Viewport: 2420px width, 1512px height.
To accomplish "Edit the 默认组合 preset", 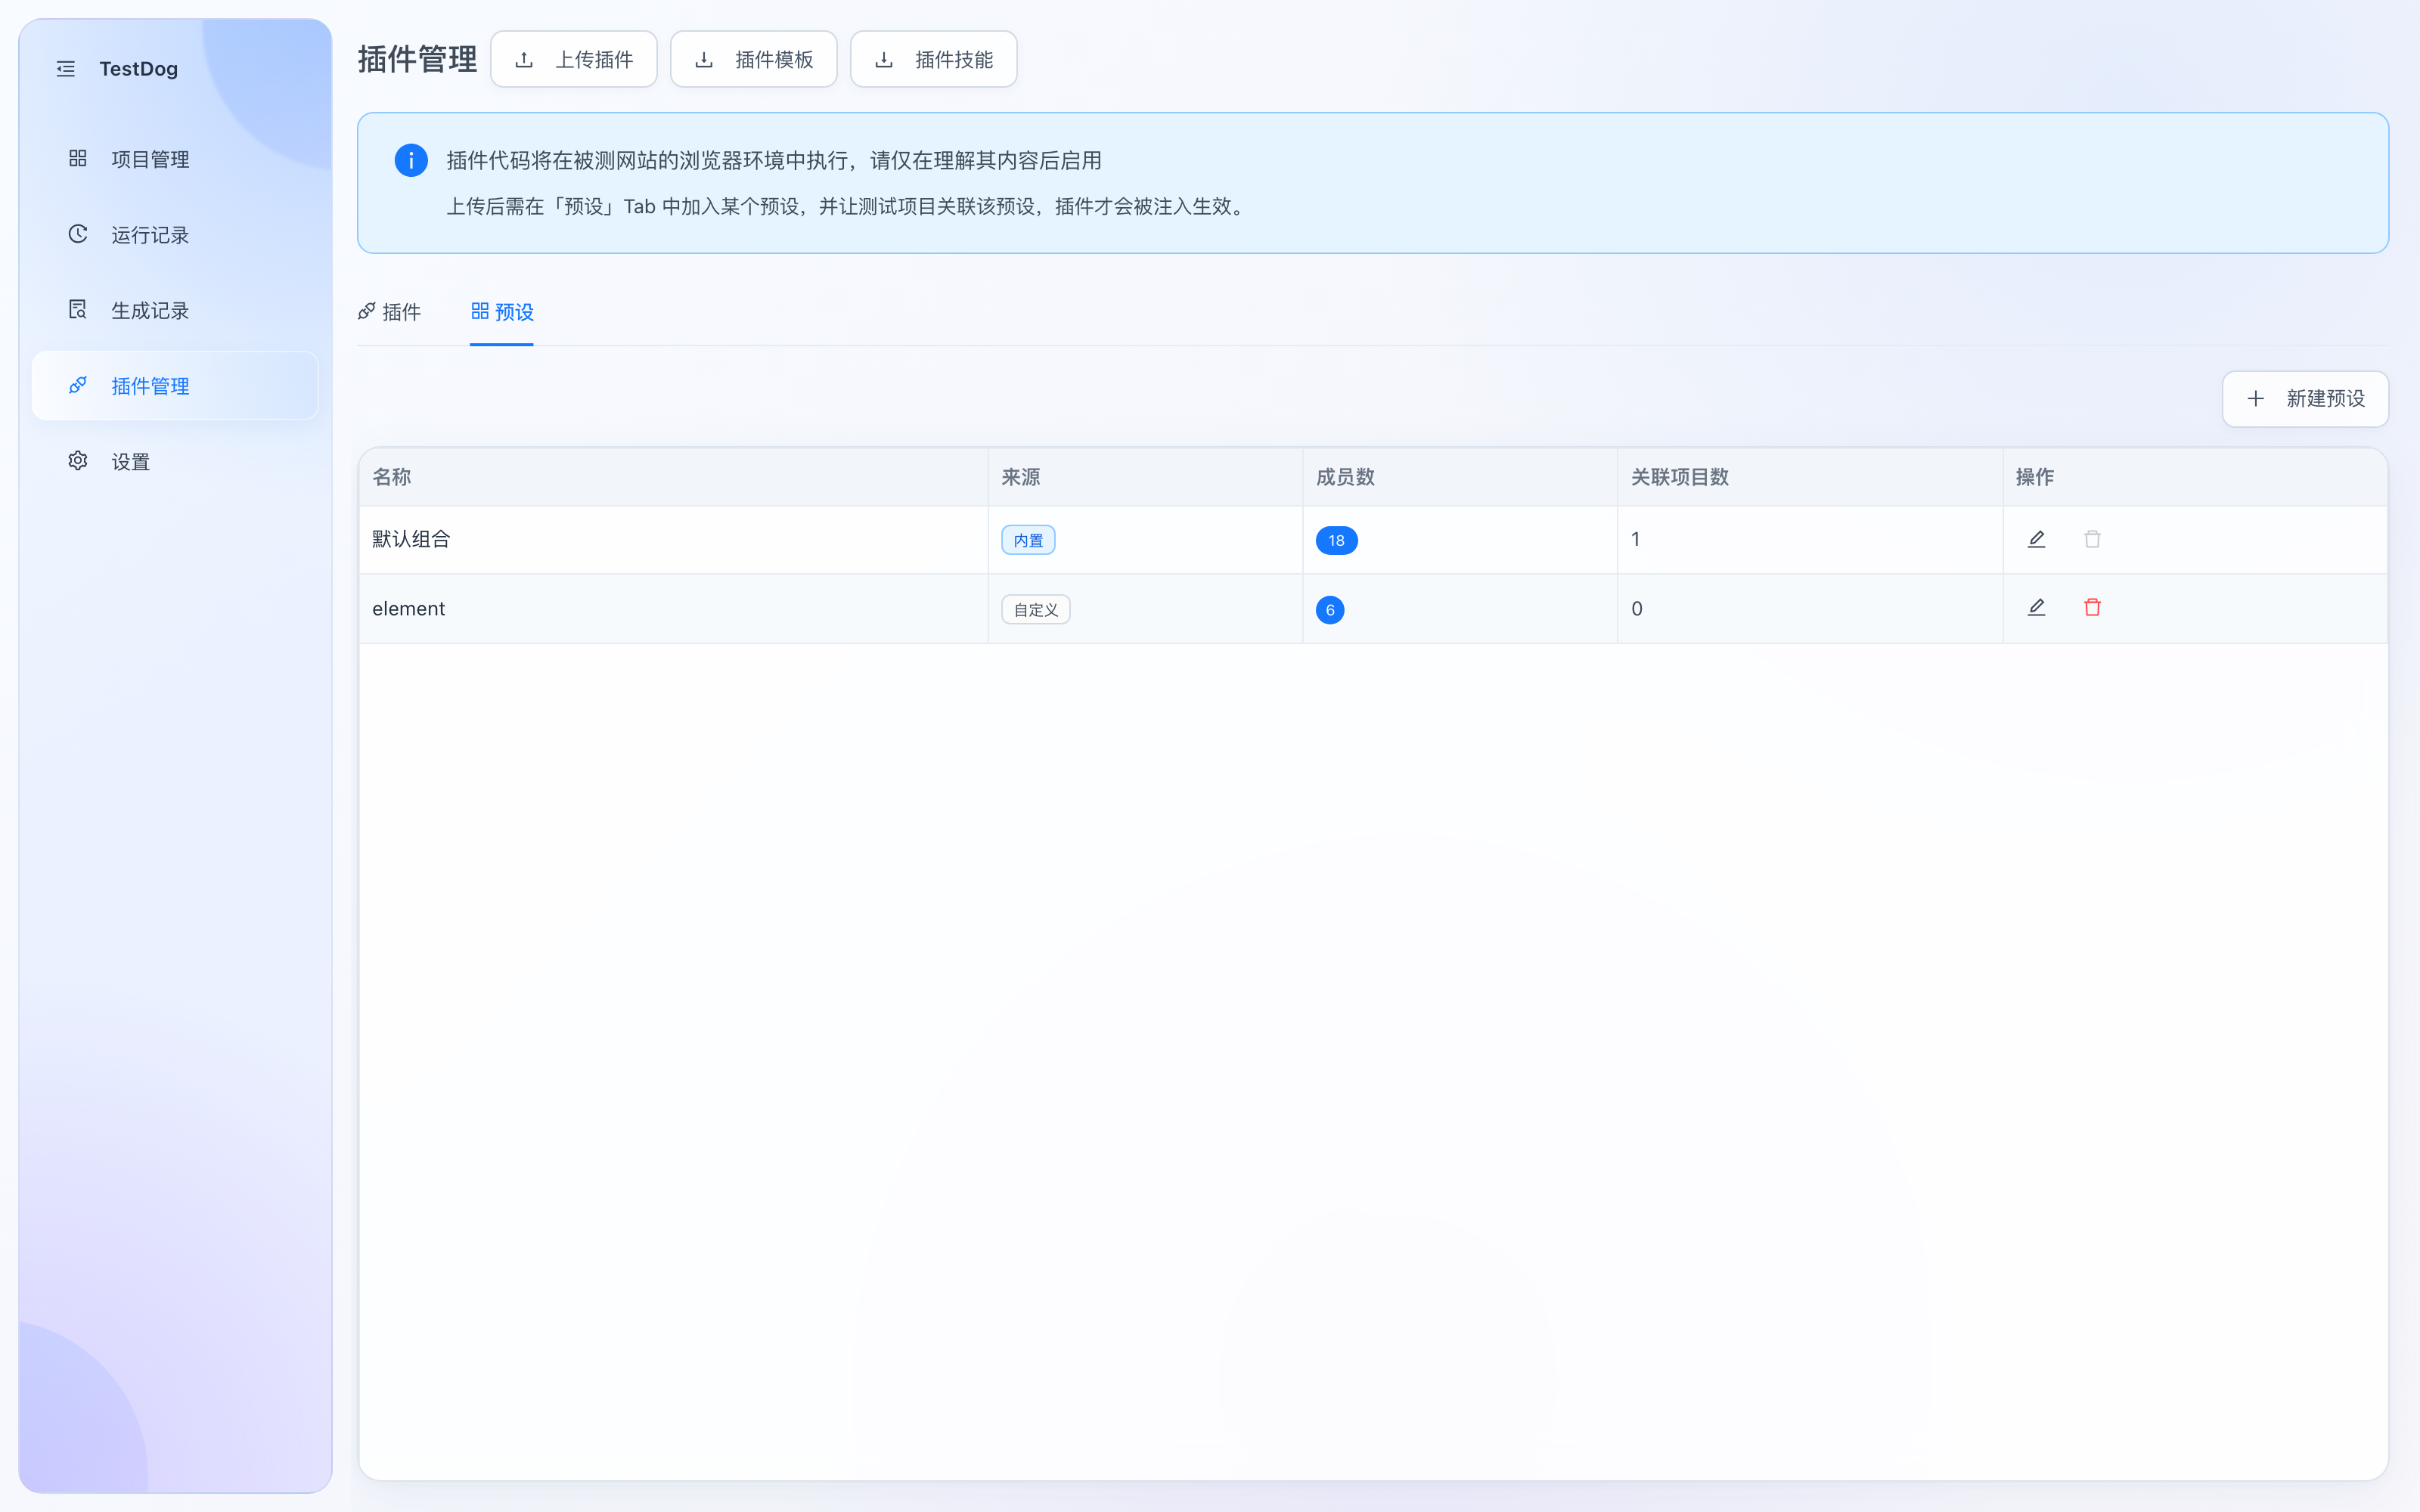I will (x=2036, y=539).
